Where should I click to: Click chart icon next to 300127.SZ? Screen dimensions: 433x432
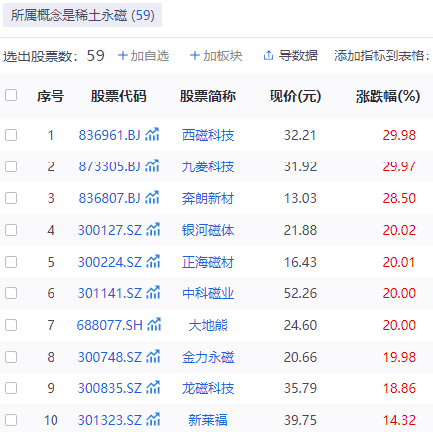[153, 230]
